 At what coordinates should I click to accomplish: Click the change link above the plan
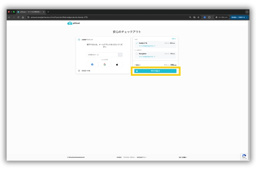click(x=174, y=38)
